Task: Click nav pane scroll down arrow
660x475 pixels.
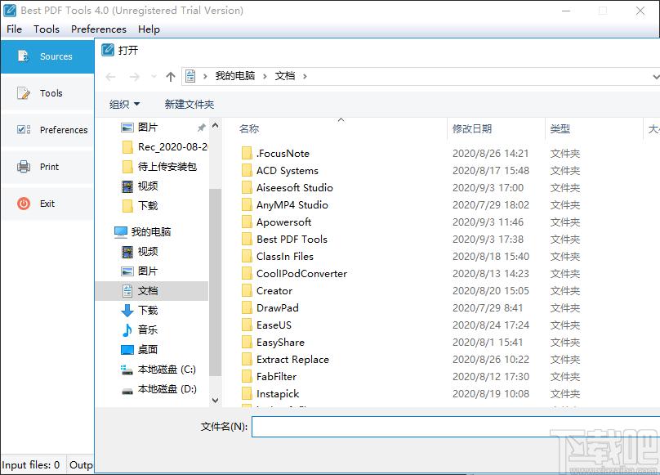Action: click(215, 400)
